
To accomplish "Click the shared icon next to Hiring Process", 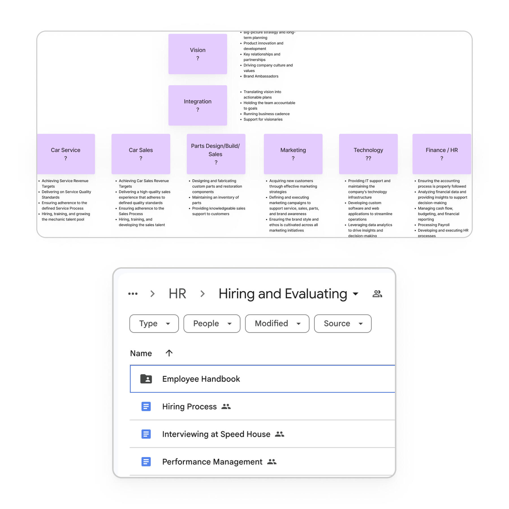I will tap(226, 406).
